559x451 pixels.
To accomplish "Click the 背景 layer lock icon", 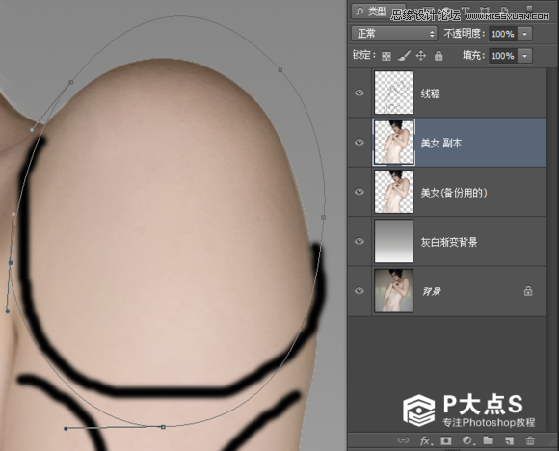I will click(x=528, y=291).
